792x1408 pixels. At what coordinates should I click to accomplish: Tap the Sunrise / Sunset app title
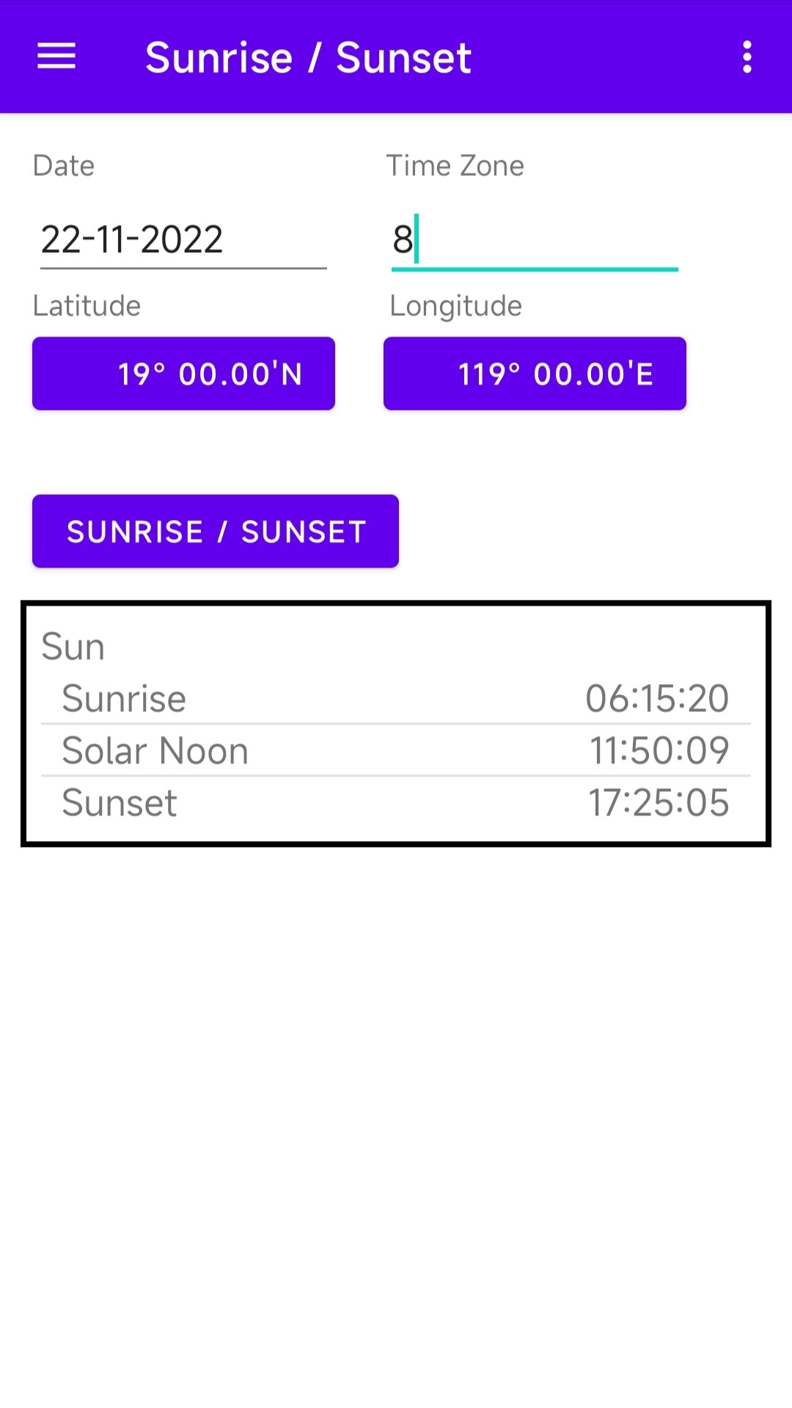(308, 58)
